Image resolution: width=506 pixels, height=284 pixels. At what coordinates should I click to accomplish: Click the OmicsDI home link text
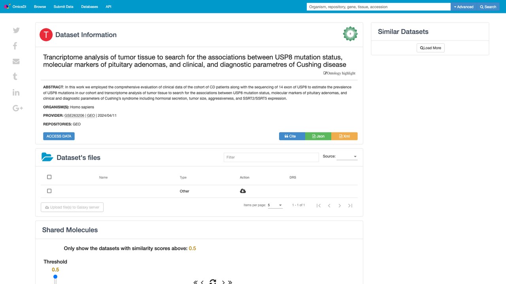coord(19,7)
